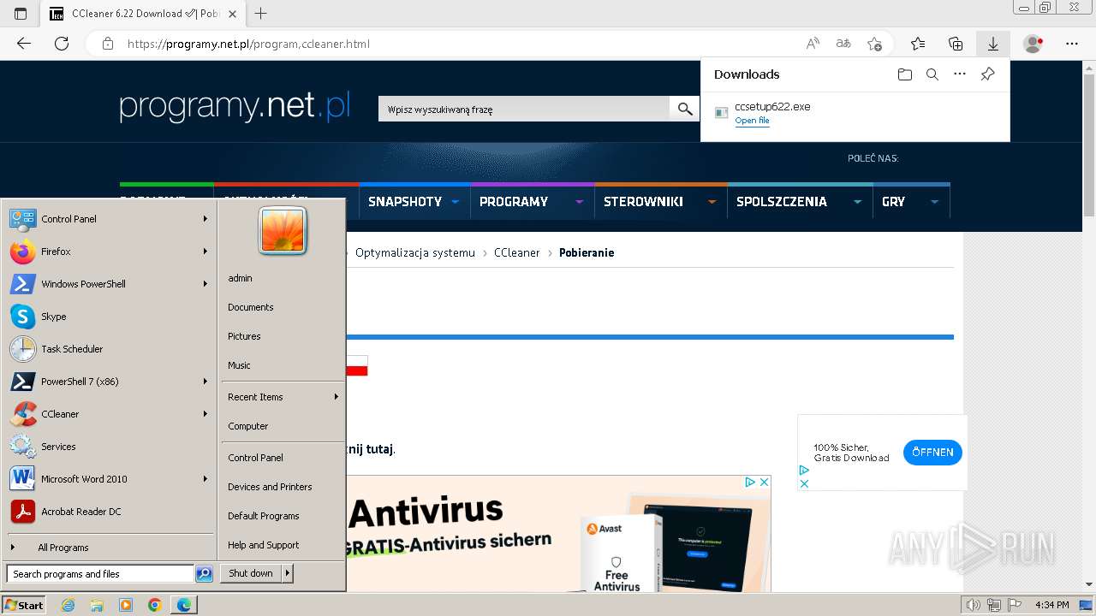This screenshot has height=616, width=1096.
Task: Launch Microsoft Word 2010
Action: (x=109, y=479)
